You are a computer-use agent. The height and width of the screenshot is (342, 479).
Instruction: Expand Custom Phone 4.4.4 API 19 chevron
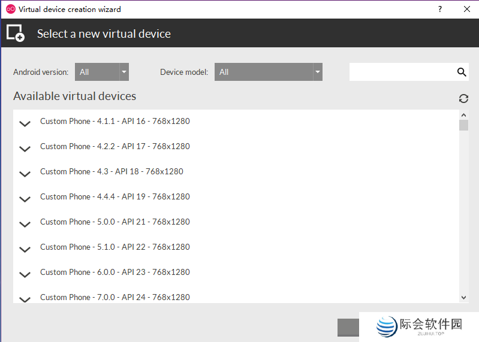coord(25,199)
